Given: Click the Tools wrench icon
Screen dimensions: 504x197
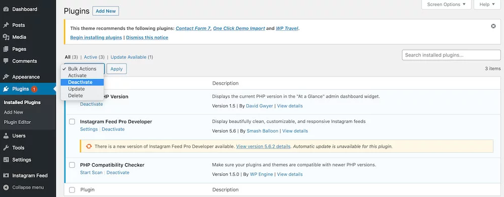Looking at the screenshot, I should click(x=6, y=148).
